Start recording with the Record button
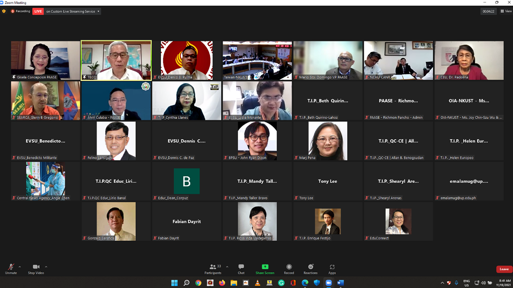Viewport: 513px width, 288px height. click(289, 269)
